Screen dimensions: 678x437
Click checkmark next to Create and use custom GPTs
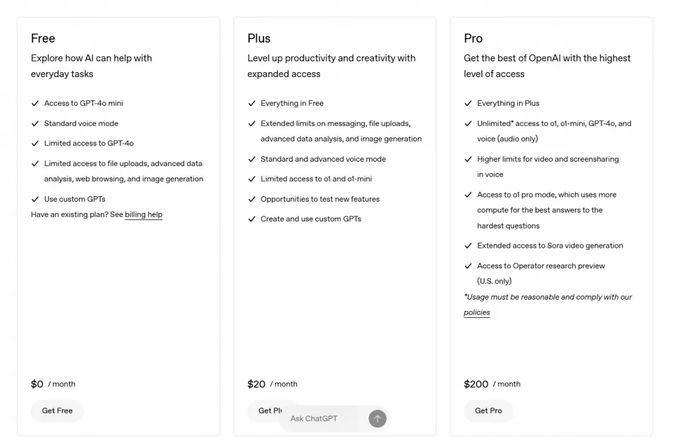252,219
